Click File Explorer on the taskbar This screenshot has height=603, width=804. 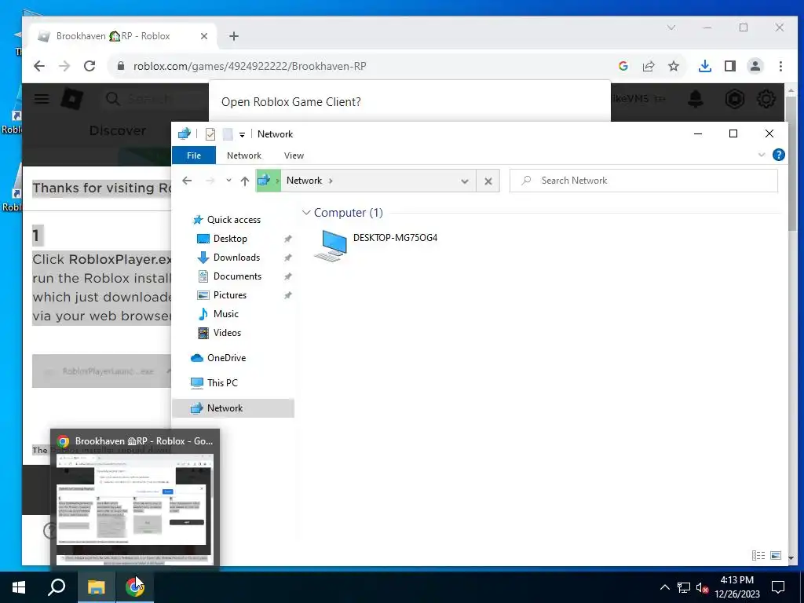click(x=96, y=587)
